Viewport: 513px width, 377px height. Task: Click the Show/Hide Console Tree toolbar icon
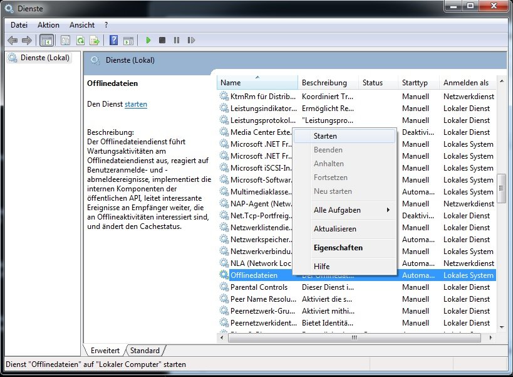point(46,40)
